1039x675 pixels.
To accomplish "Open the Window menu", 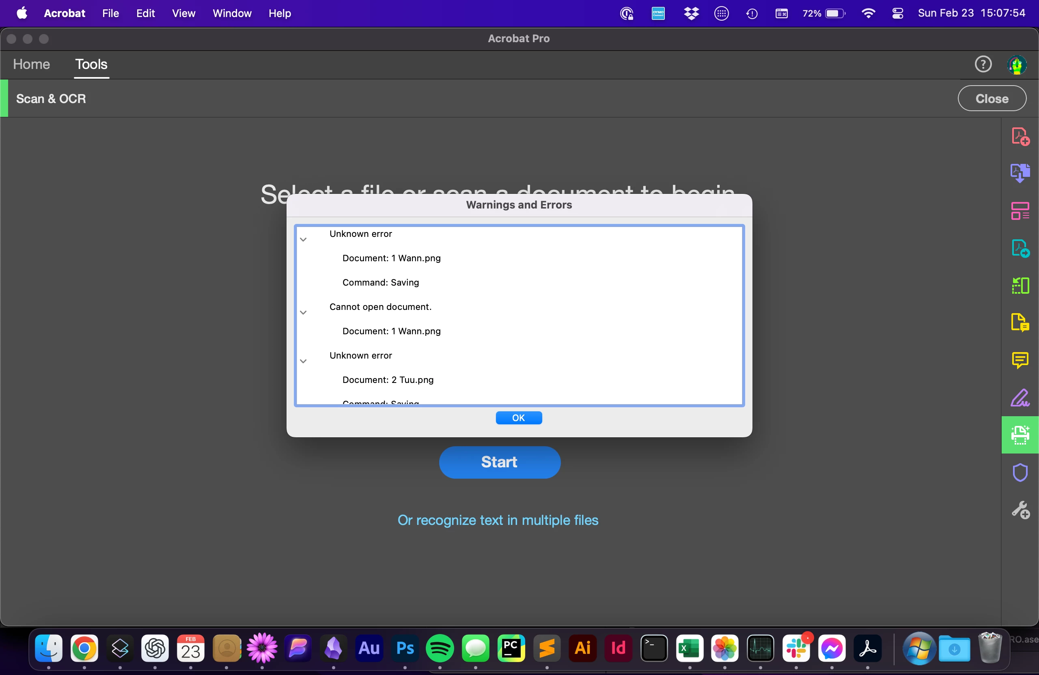I will [232, 13].
